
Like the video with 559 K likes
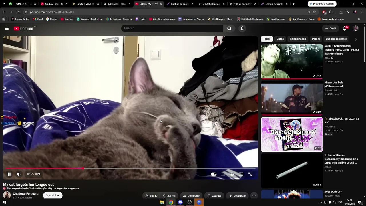tap(151, 196)
